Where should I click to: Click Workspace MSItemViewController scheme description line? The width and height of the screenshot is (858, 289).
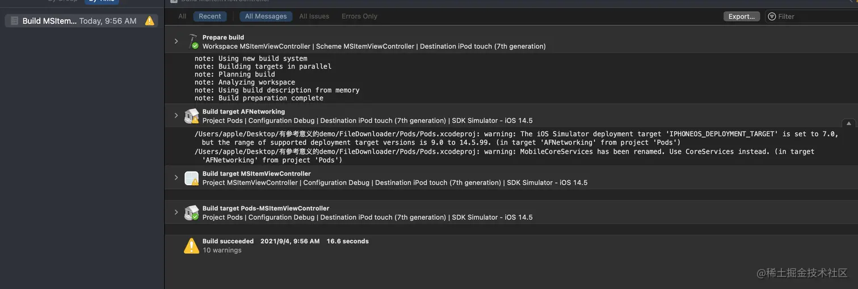point(374,47)
